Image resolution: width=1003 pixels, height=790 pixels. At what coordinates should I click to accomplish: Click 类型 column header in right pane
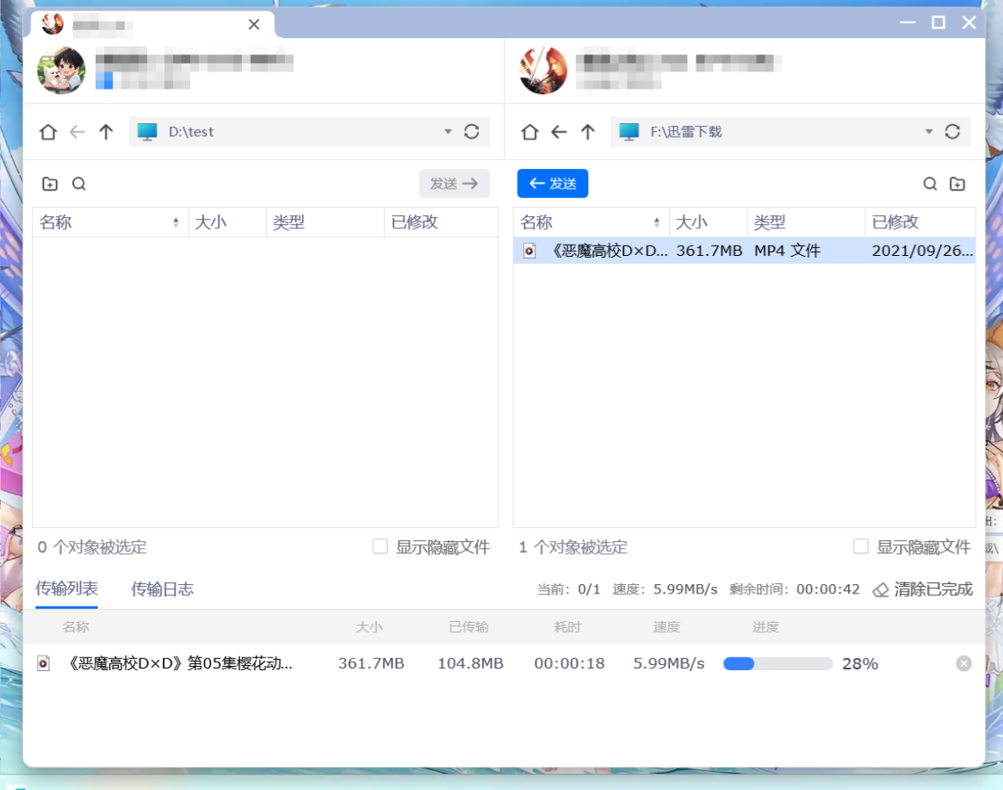click(x=806, y=222)
